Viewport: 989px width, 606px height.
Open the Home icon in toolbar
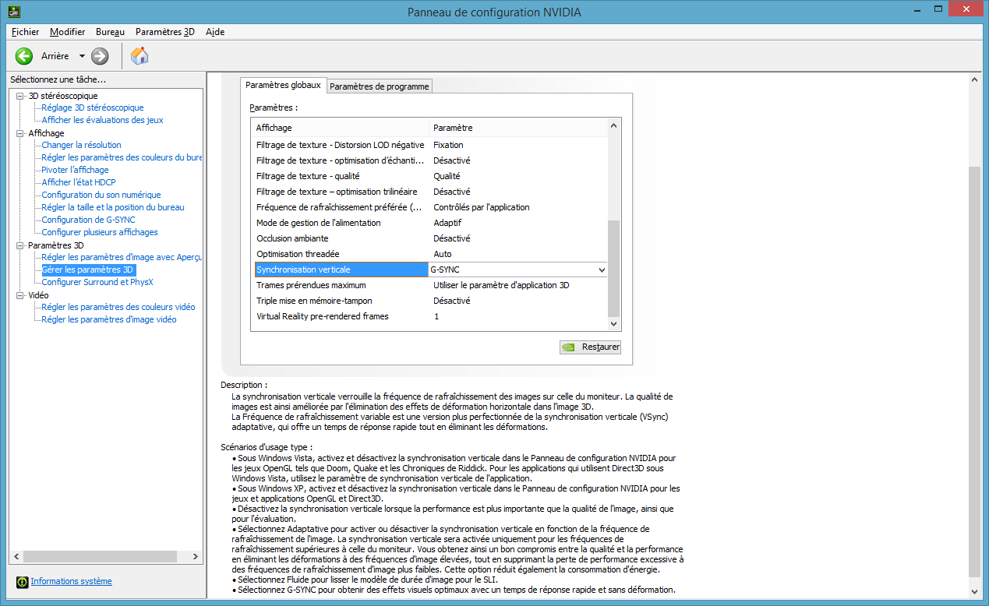click(x=140, y=56)
